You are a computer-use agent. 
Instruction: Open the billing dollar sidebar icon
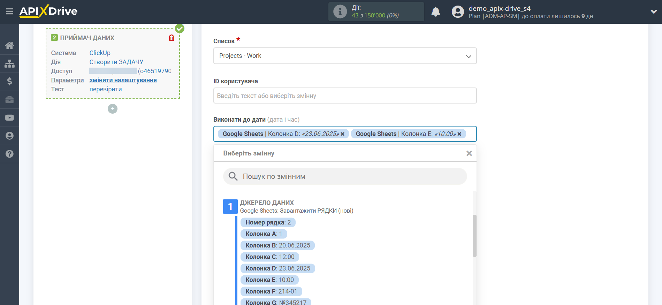point(9,82)
